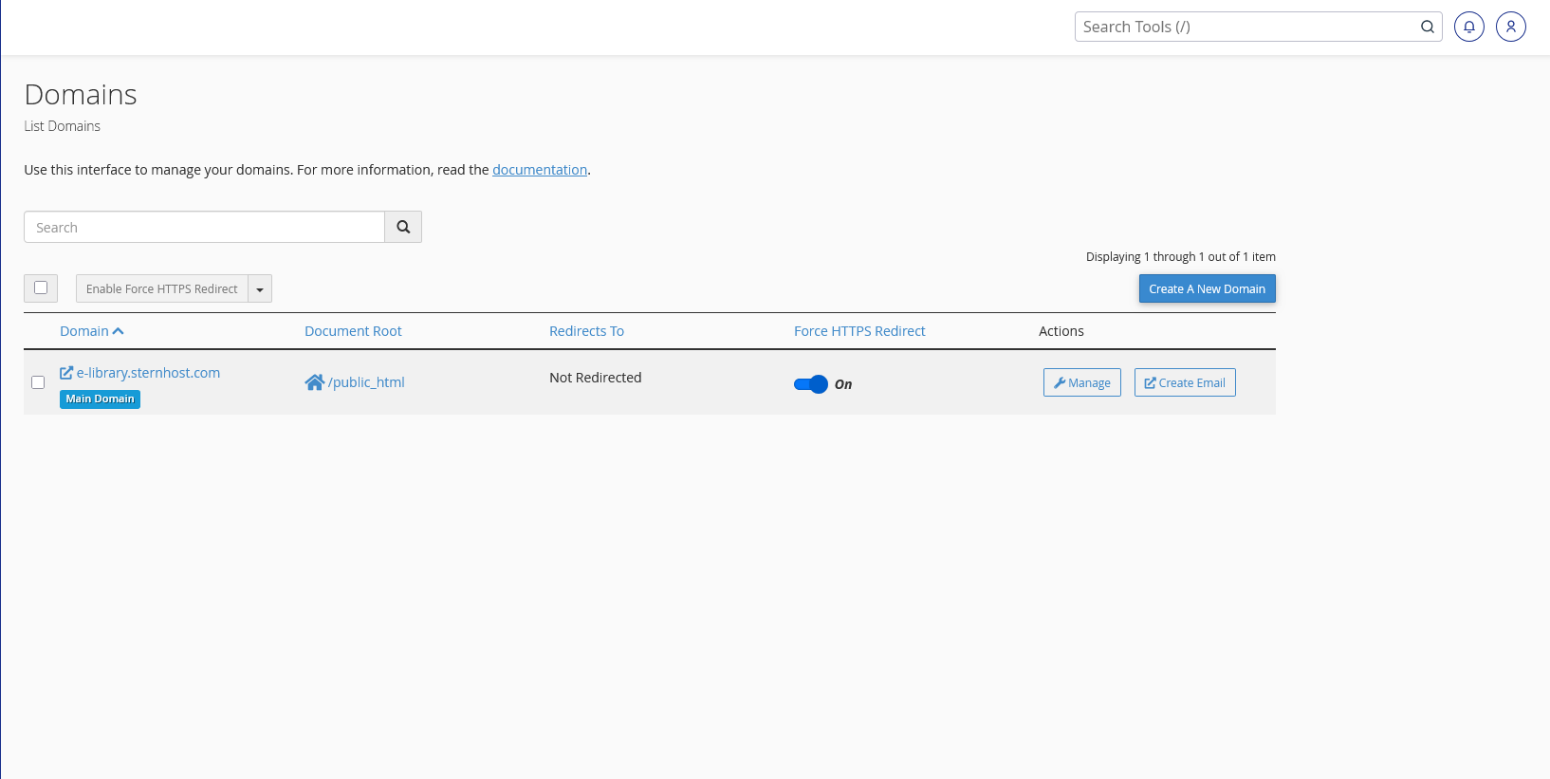Toggle off Force HTTPS Redirect switch
Screen dimensions: 1550x779
click(811, 384)
